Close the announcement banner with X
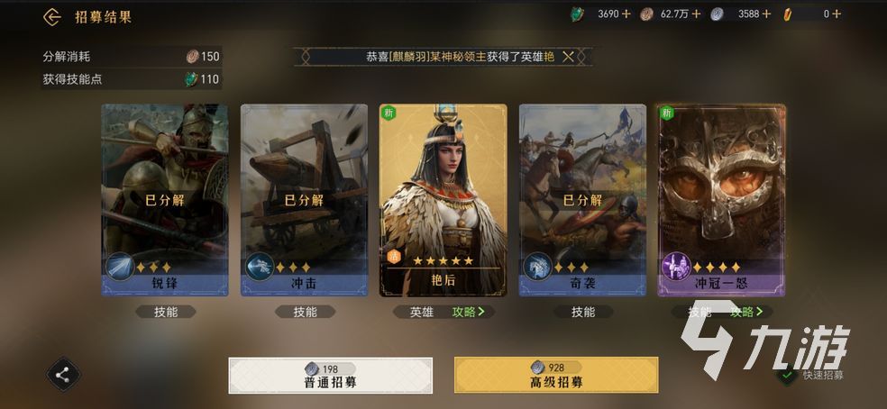 pyautogui.click(x=568, y=57)
